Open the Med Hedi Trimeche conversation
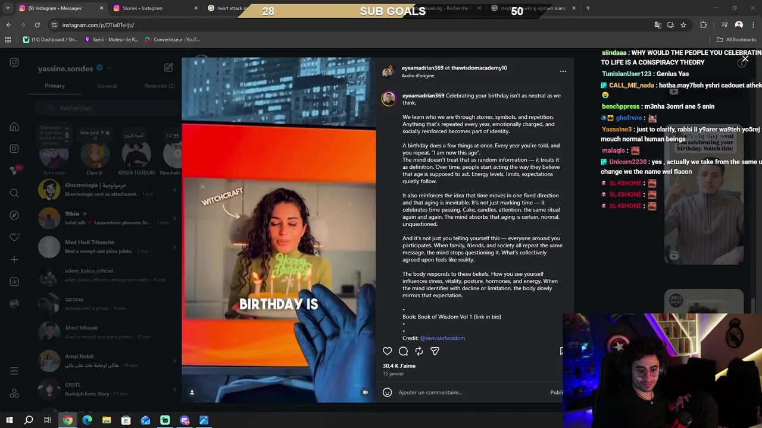This screenshot has width=762, height=428. point(104,247)
